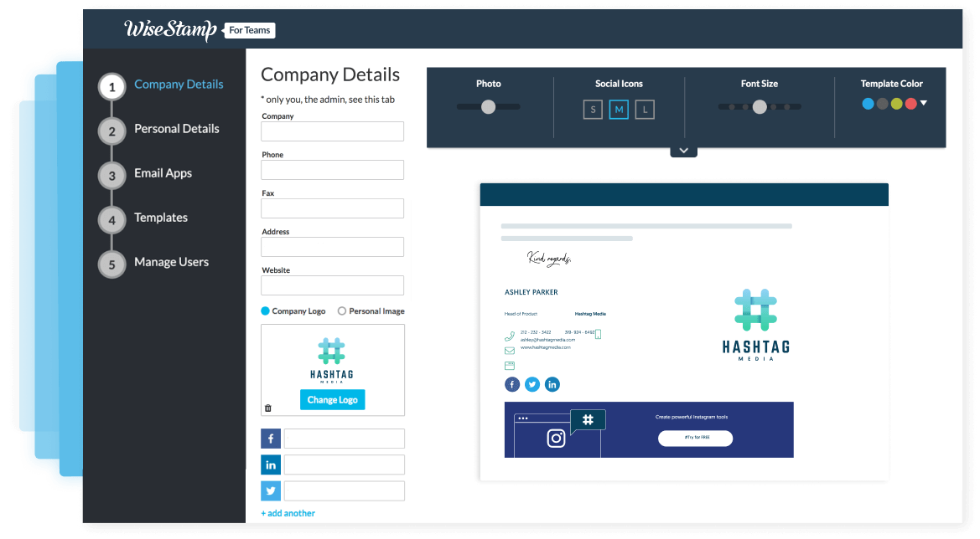This screenshot has height=539, width=980.
Task: Click the calendar icon in the signature
Action: click(x=509, y=365)
